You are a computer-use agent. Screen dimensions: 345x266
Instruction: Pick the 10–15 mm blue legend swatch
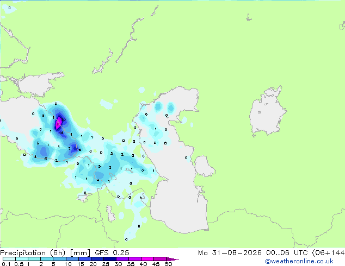[72, 259]
